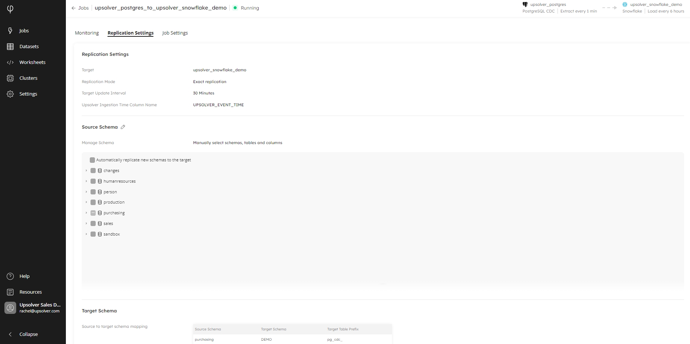Switch to the Monitoring tab
690x344 pixels.
point(87,33)
